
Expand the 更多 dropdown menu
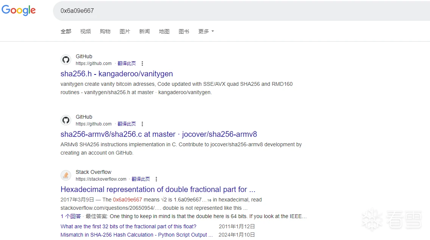coord(206,31)
